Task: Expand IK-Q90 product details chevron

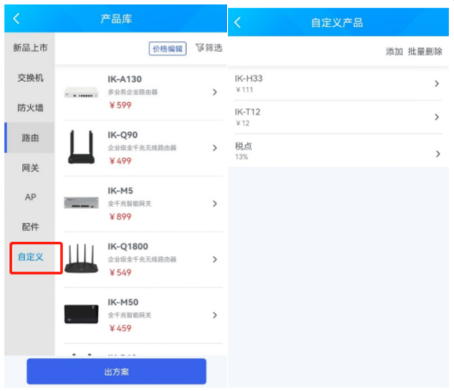Action: pyautogui.click(x=215, y=148)
